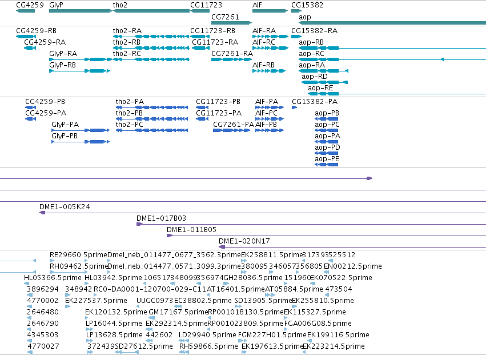The image size is (486, 355).
Task: Click the aop-RB transcript label
Action: [311, 42]
